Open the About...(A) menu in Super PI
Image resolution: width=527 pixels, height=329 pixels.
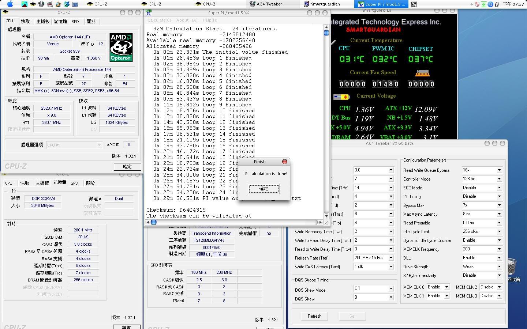(187, 20)
